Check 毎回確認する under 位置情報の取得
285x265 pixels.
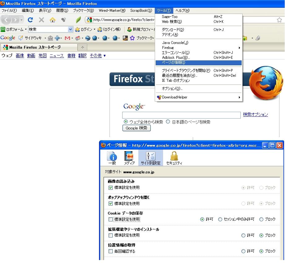tap(110, 251)
